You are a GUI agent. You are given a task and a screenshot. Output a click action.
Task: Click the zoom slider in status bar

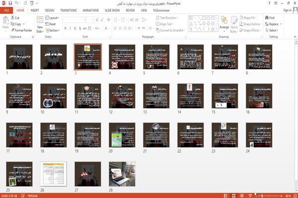269,196
